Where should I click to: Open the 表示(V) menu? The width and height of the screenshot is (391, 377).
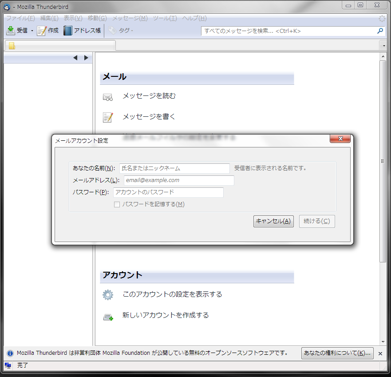(73, 18)
